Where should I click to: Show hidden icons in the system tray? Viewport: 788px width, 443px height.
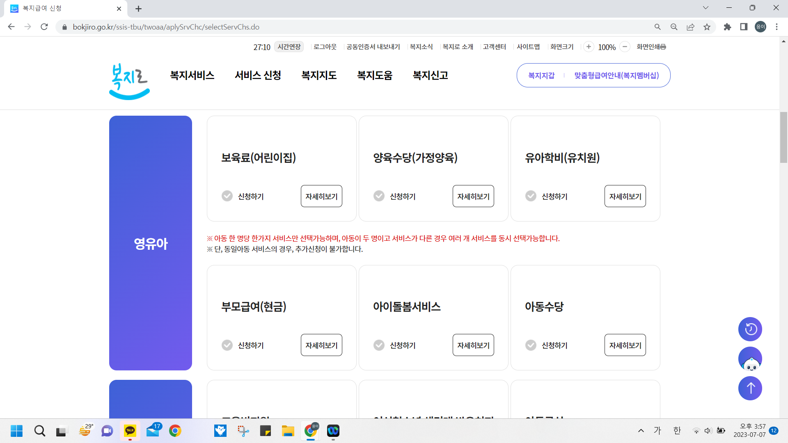(641, 431)
